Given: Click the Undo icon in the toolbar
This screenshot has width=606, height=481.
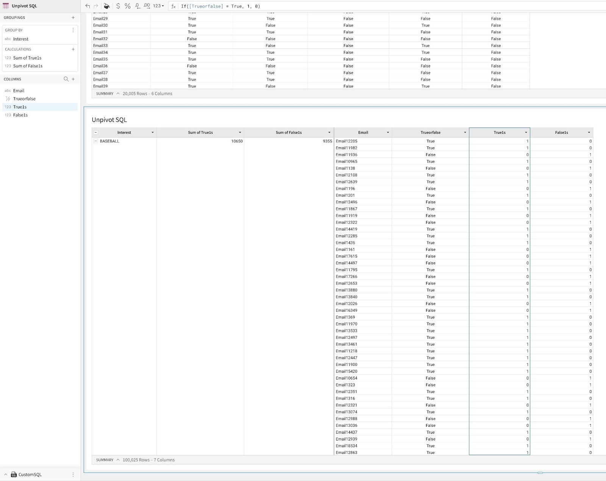Looking at the screenshot, I should (x=87, y=6).
